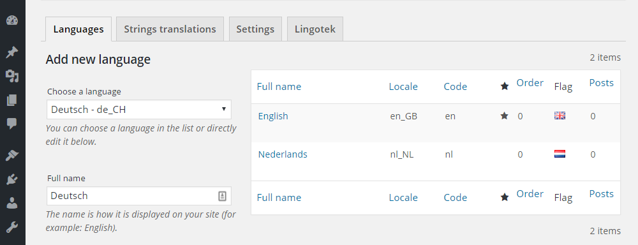Sort by Order in bottom header
The image size is (638, 245).
[x=530, y=194]
